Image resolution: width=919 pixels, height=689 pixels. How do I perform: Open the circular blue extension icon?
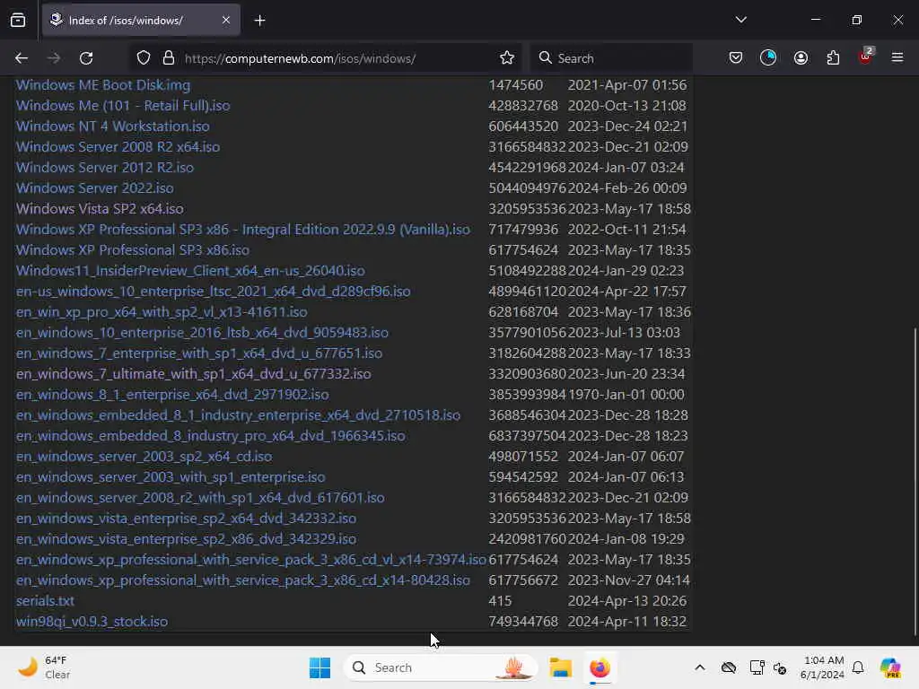coord(768,57)
